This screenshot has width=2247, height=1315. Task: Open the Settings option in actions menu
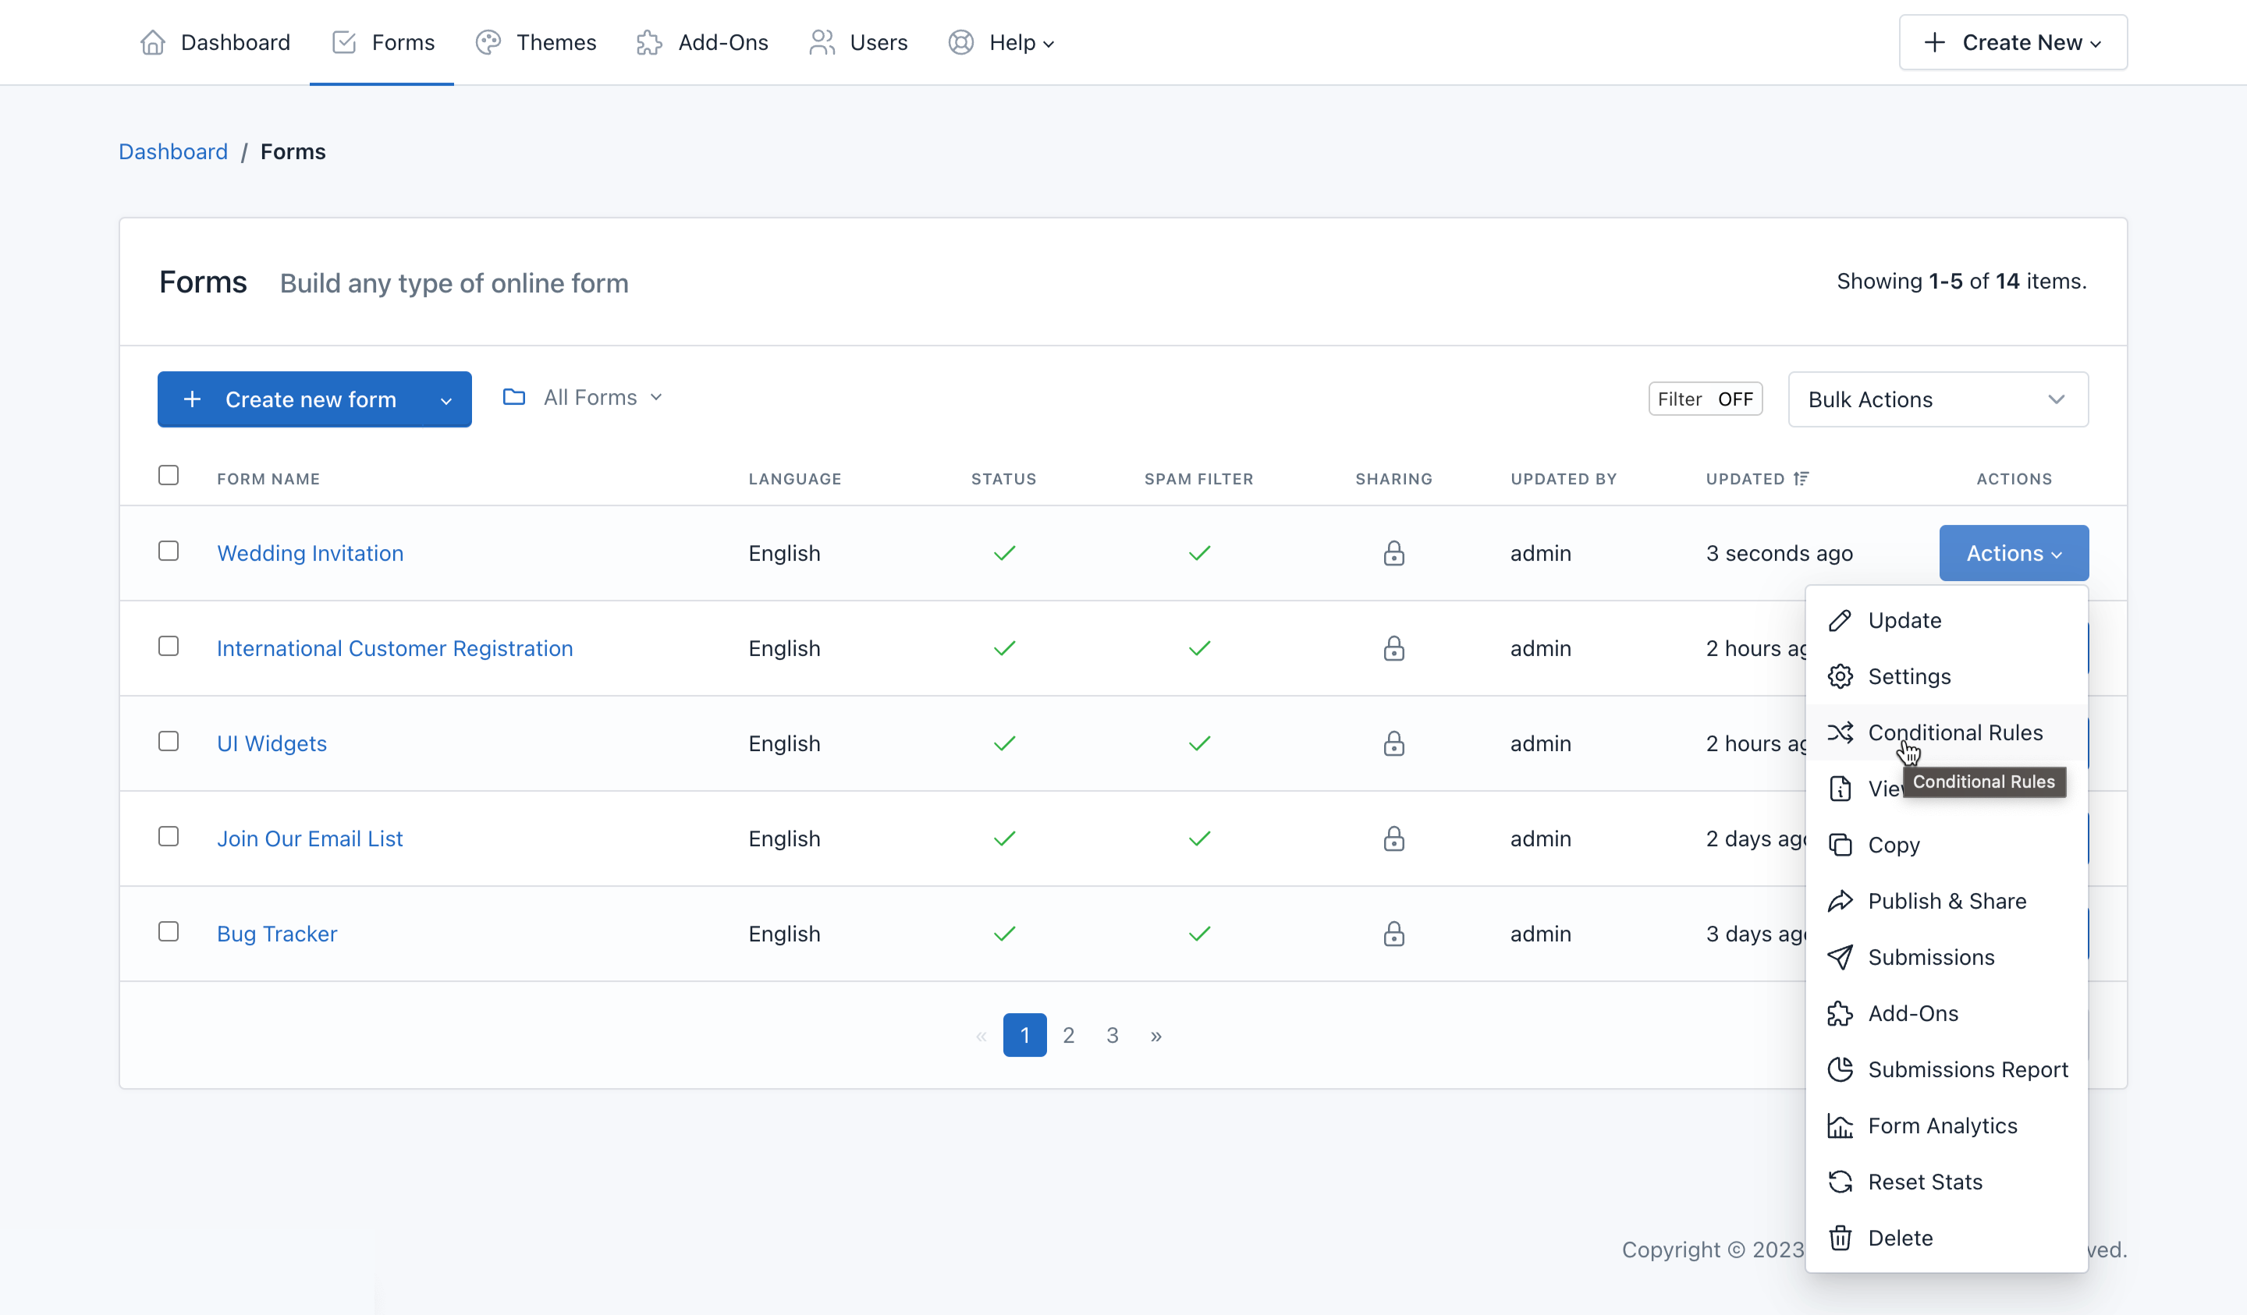1908,676
